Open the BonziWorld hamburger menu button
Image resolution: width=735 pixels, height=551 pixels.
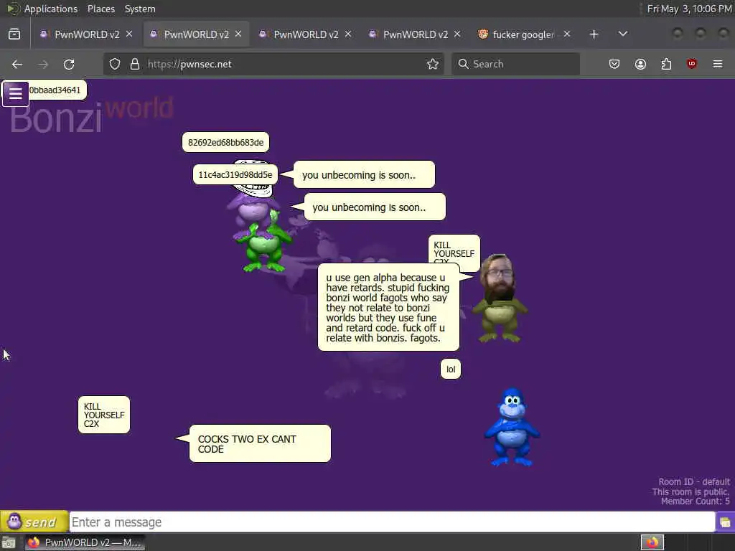(x=15, y=94)
